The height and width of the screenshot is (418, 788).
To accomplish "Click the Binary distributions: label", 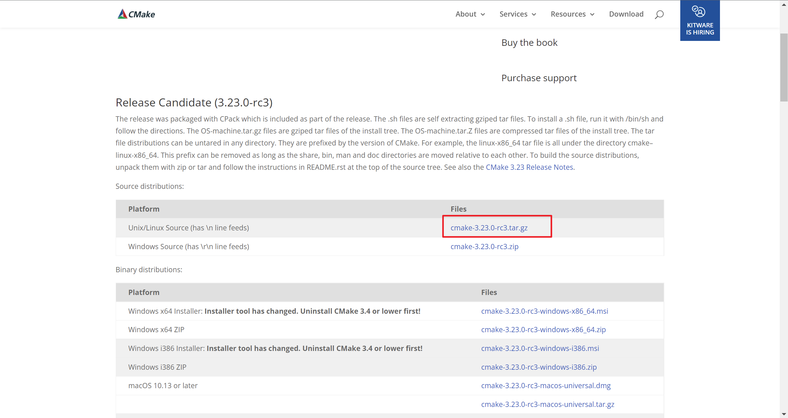I will 149,270.
